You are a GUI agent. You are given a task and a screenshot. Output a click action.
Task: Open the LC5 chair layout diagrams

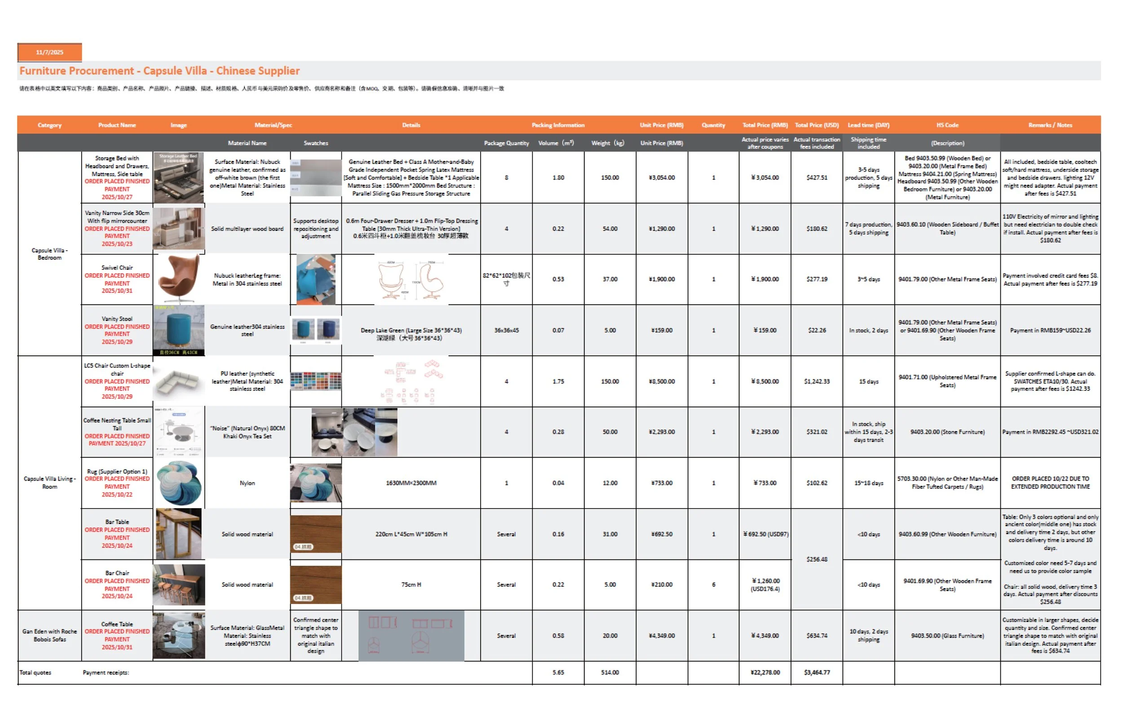pos(411,381)
